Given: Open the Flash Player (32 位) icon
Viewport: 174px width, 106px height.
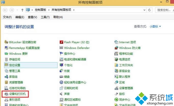Looking at the screenshot, I should point(61,42).
